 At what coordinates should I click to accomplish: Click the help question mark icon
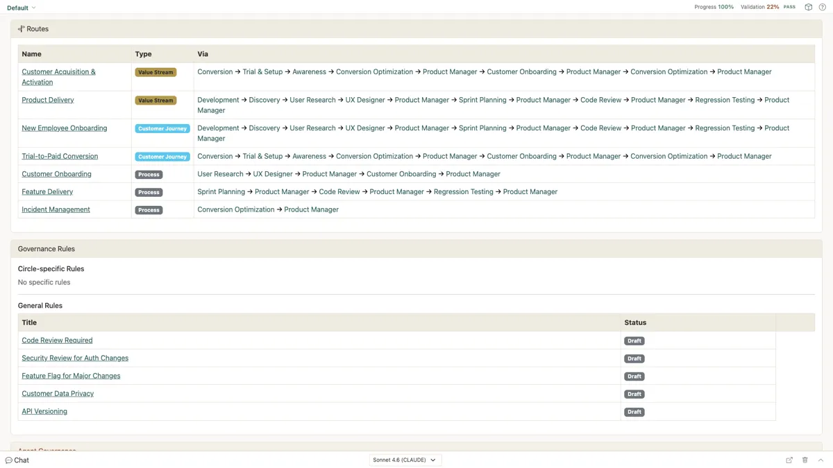tap(823, 7)
